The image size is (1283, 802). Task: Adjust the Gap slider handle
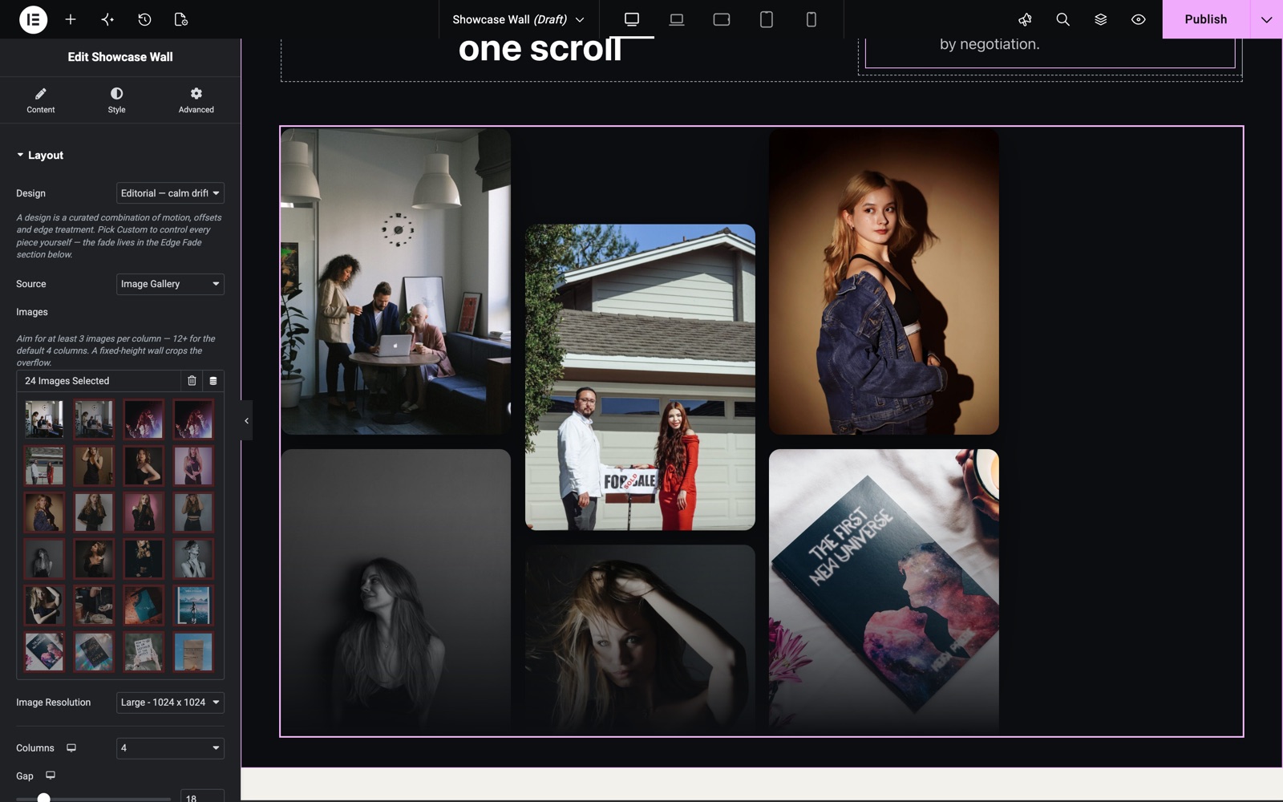44,798
